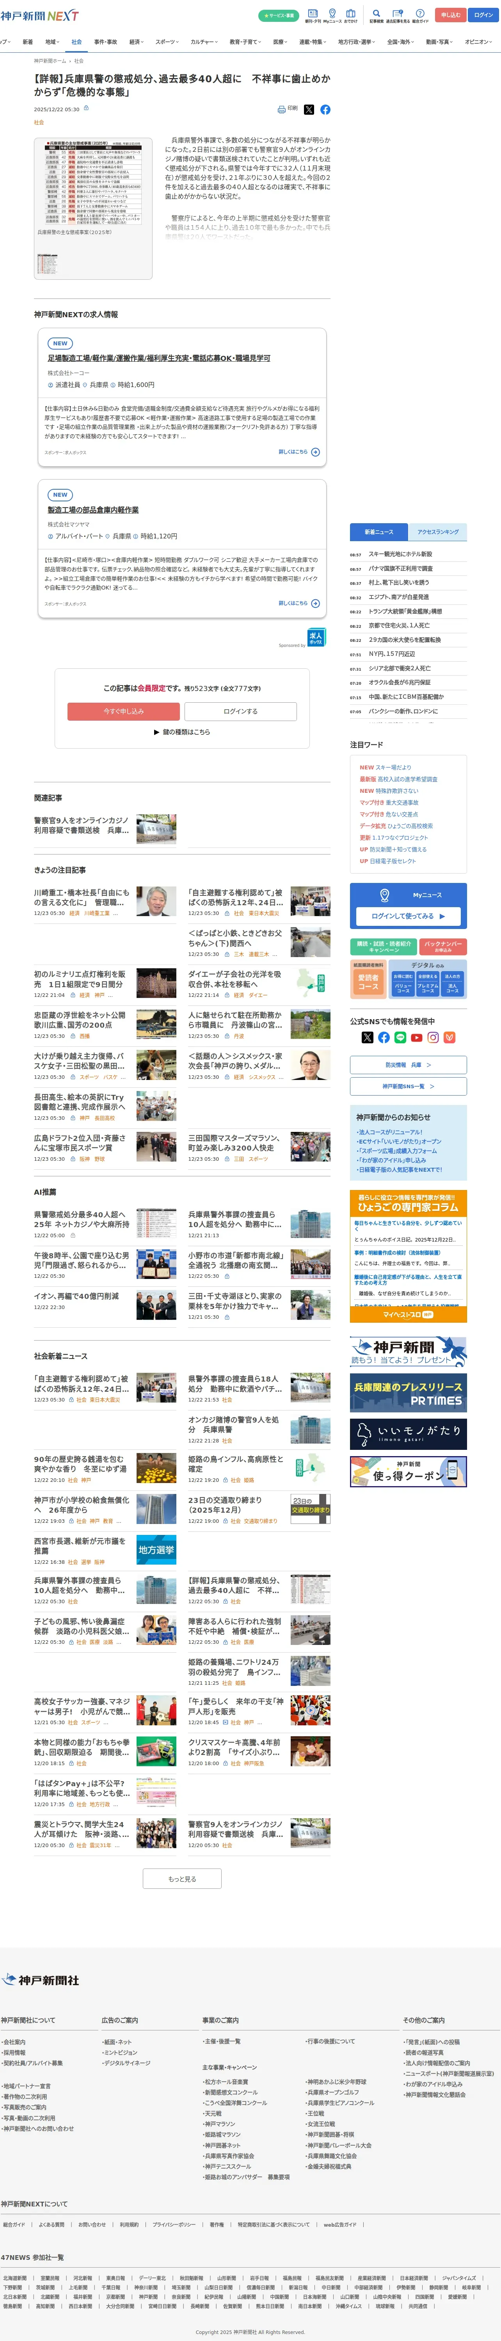Image resolution: width=501 pixels, height=2341 pixels.
Task: Select the 新着 navigation item
Action: tap(27, 42)
